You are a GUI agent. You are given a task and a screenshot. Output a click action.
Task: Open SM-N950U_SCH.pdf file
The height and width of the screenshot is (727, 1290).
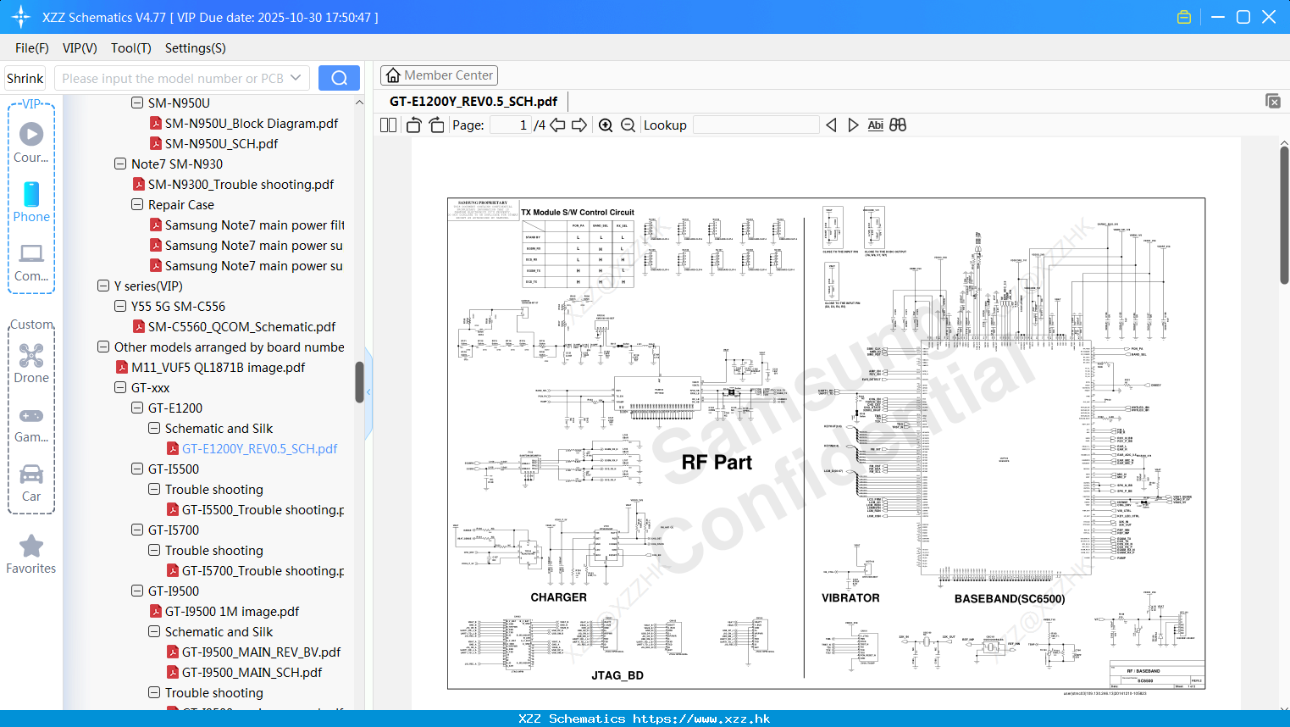point(221,143)
